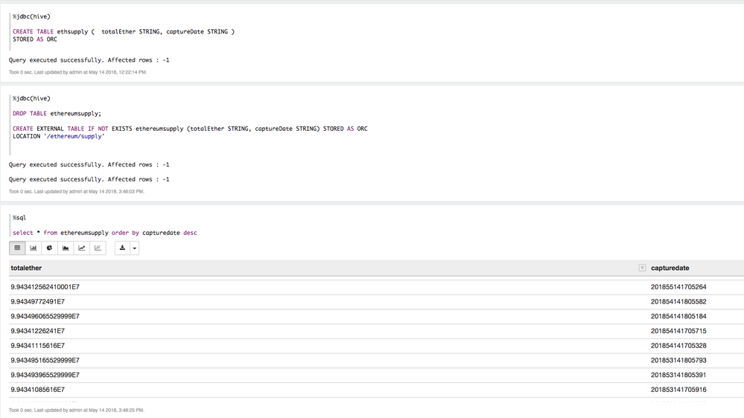744x418 pixels.
Task: Select capturedate value 201853141805391
Action: pyautogui.click(x=678, y=375)
